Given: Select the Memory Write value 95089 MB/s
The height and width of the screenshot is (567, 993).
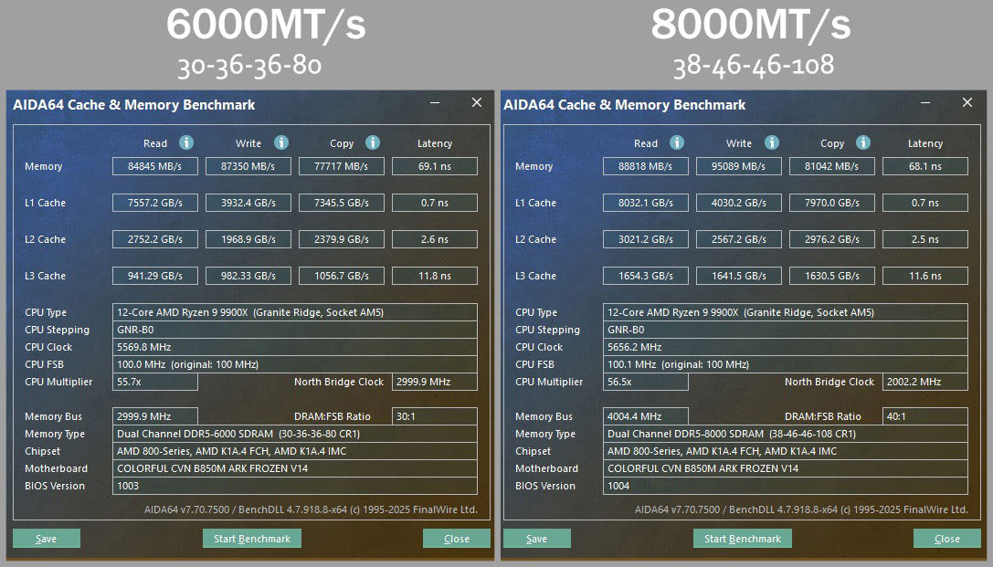Looking at the screenshot, I should (x=738, y=166).
